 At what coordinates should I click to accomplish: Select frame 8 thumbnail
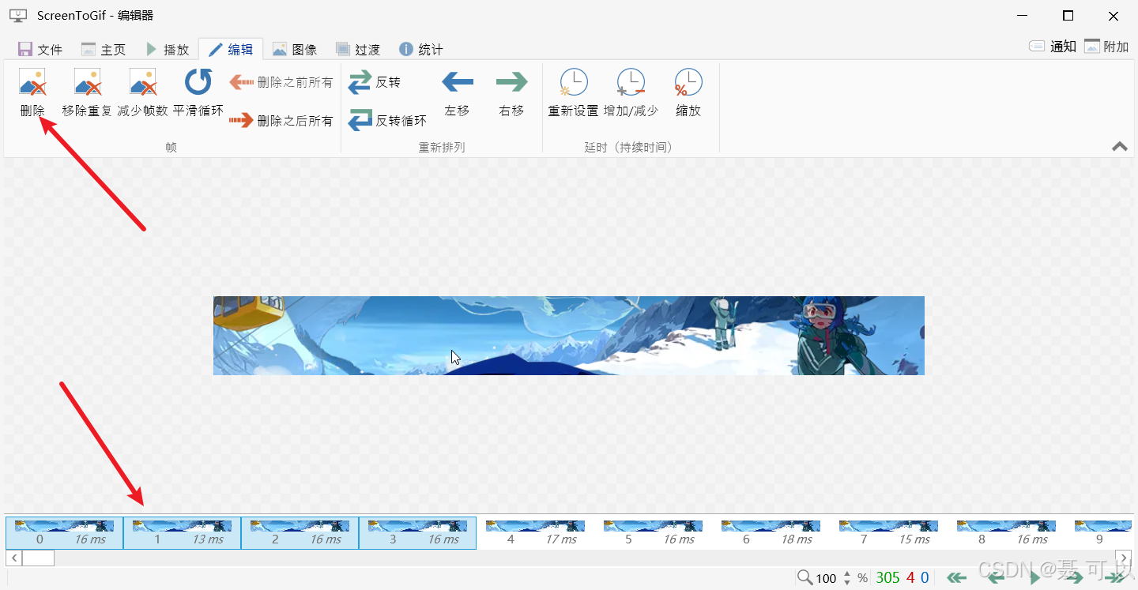coord(1006,532)
